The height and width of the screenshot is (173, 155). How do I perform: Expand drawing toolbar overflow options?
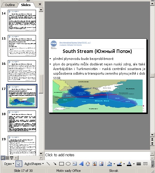[x=153, y=164]
